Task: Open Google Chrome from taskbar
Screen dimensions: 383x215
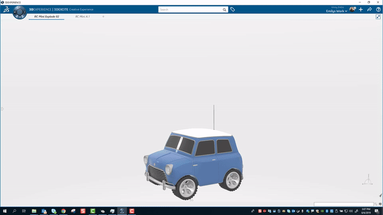Action: click(x=63, y=211)
